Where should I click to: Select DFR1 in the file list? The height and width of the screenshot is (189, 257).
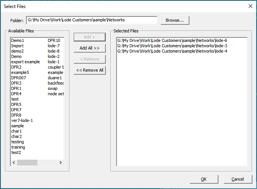16,88
